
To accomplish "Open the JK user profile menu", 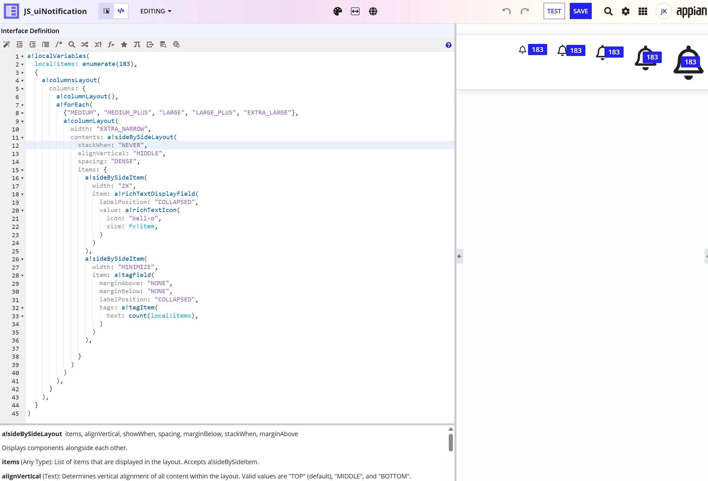I will click(664, 11).
